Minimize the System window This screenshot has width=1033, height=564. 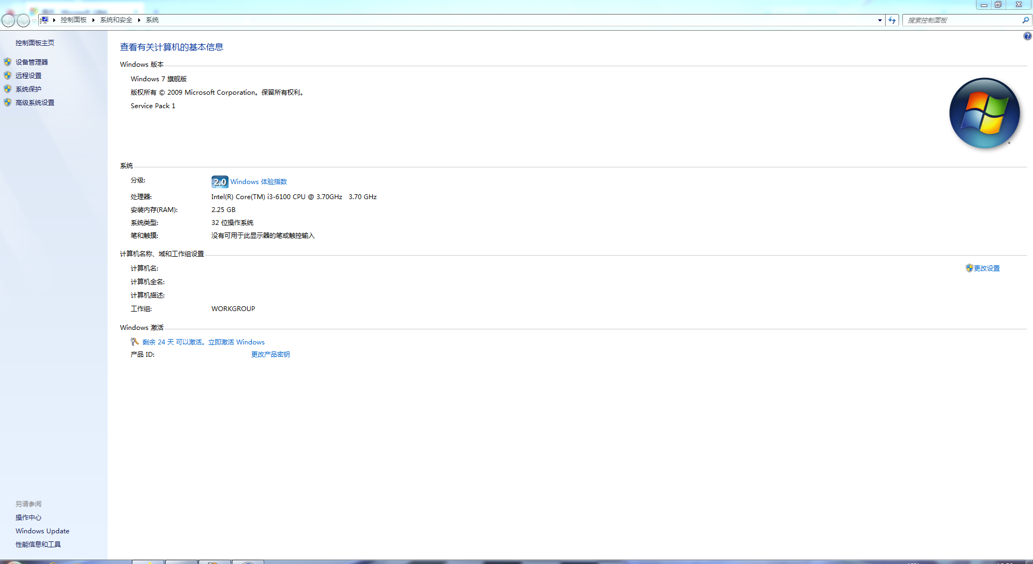tap(984, 5)
